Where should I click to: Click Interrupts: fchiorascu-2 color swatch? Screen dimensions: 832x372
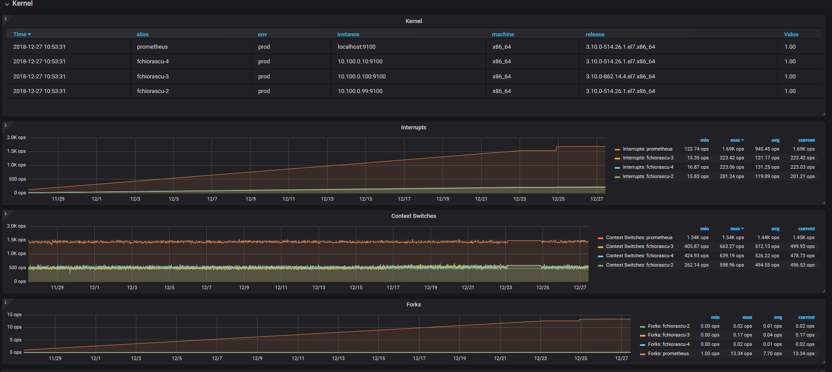(617, 177)
